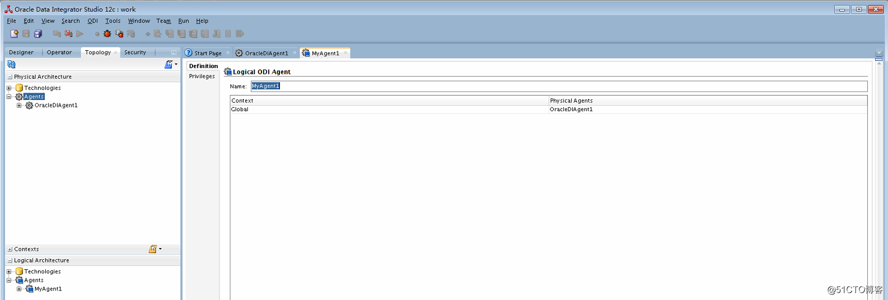
Task: Click the New toolbar icon
Action: [15, 34]
